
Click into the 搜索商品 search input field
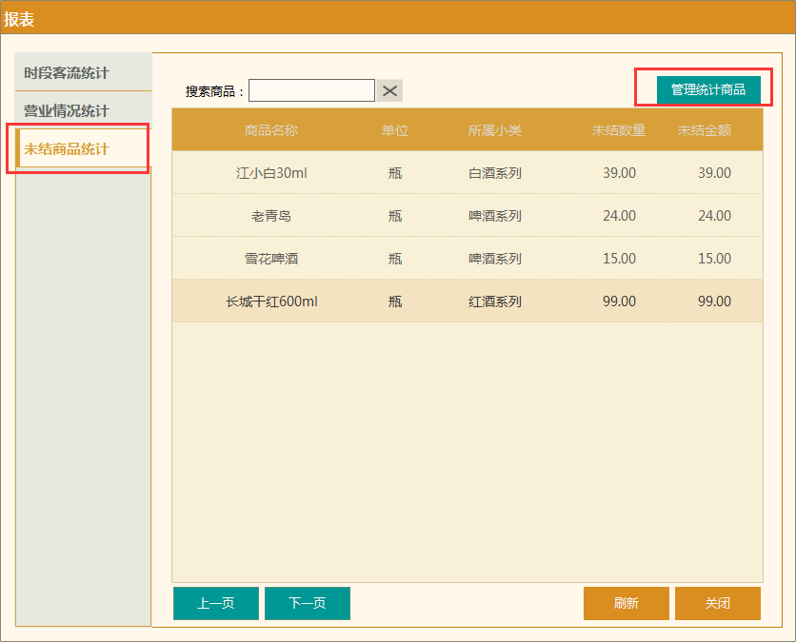[311, 90]
